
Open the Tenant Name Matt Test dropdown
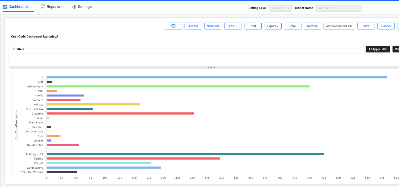click(x=339, y=8)
